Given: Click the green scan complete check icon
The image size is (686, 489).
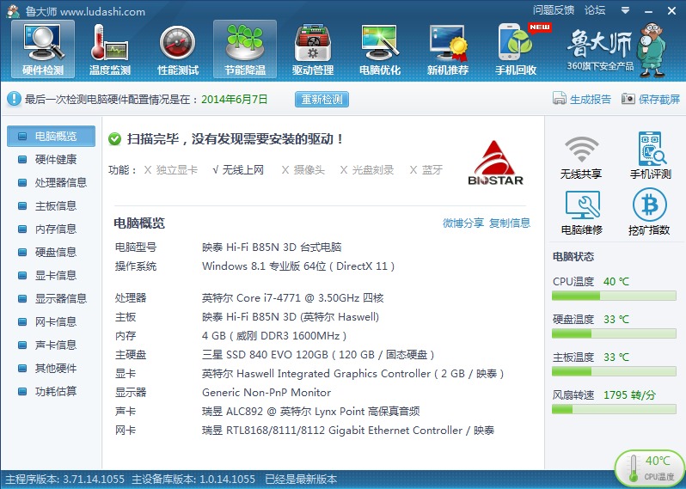Looking at the screenshot, I should [114, 139].
